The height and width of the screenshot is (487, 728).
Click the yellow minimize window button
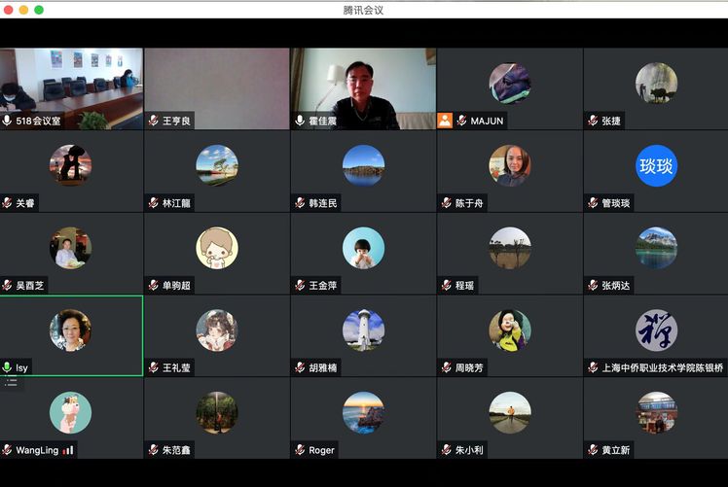23,10
